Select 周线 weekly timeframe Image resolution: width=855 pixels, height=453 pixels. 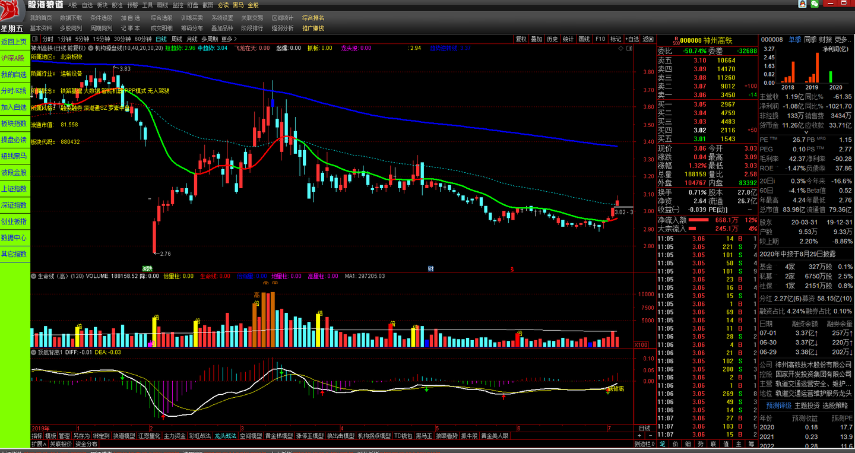click(177, 39)
